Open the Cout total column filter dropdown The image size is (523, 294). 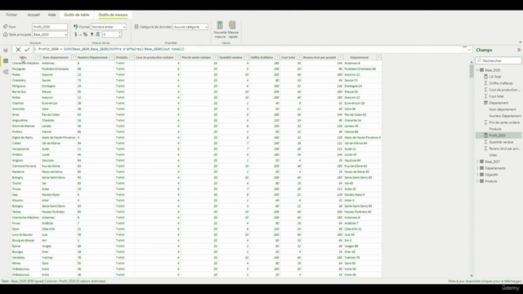(x=299, y=57)
